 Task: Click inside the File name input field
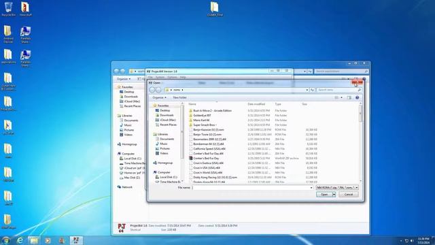click(252, 188)
